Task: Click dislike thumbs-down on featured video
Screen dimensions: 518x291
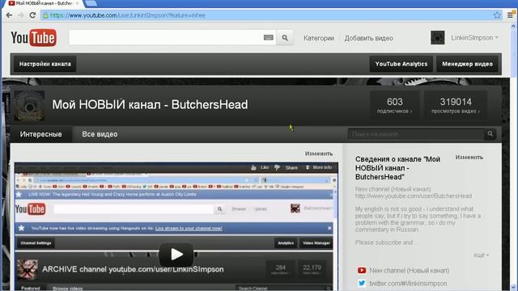Action: (x=277, y=167)
